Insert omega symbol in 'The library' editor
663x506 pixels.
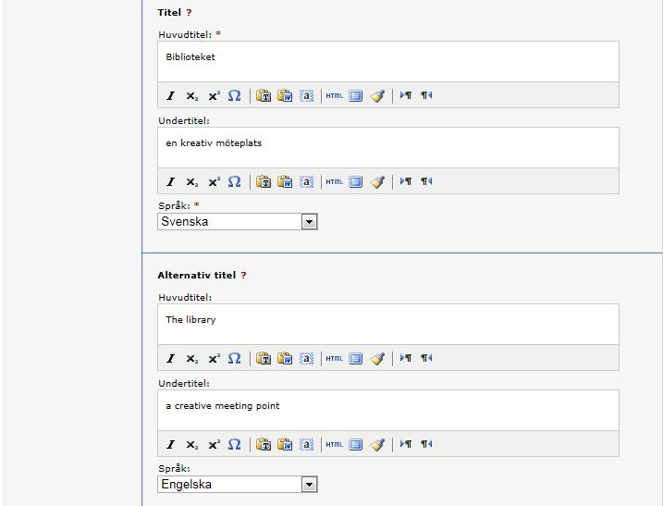tap(234, 359)
